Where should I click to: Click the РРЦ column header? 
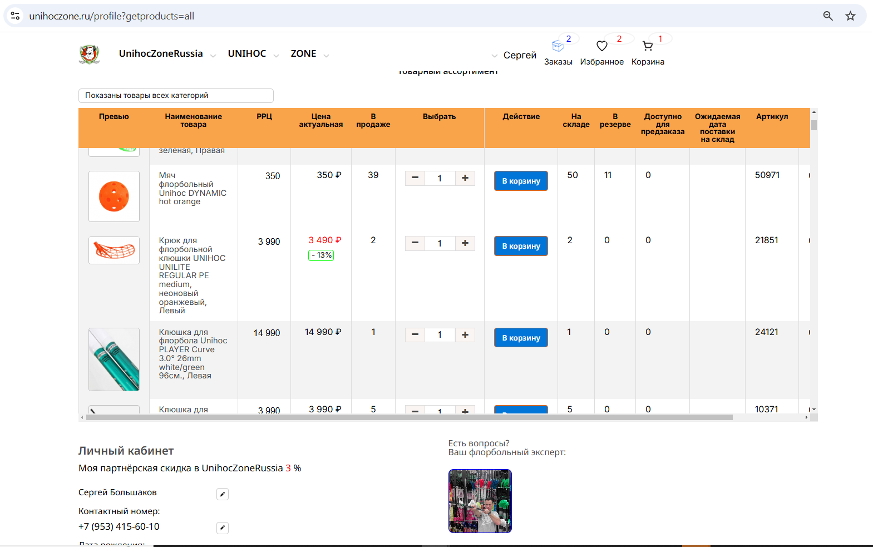tap(264, 116)
